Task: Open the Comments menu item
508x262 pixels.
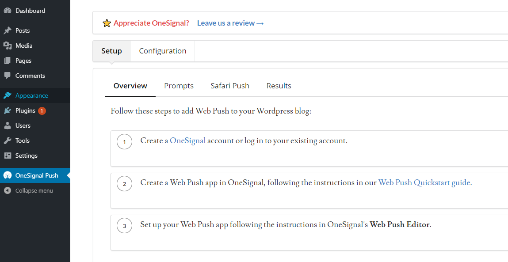Action: click(x=30, y=76)
